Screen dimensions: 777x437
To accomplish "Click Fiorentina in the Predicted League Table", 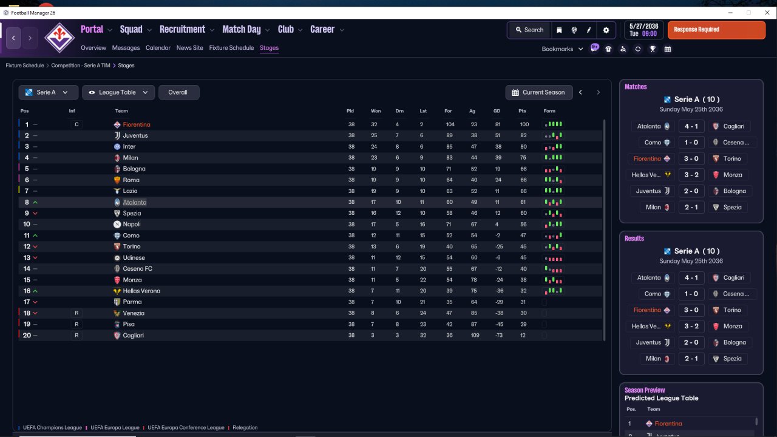I will pos(668,424).
